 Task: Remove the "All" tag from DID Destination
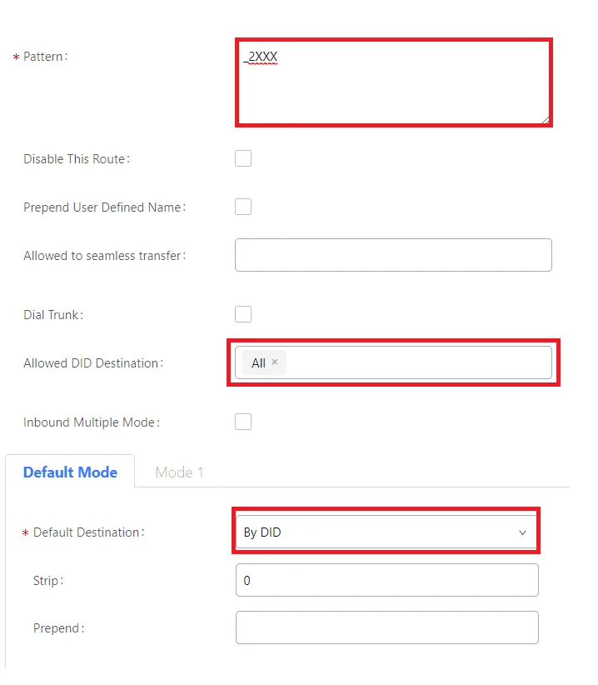(275, 362)
